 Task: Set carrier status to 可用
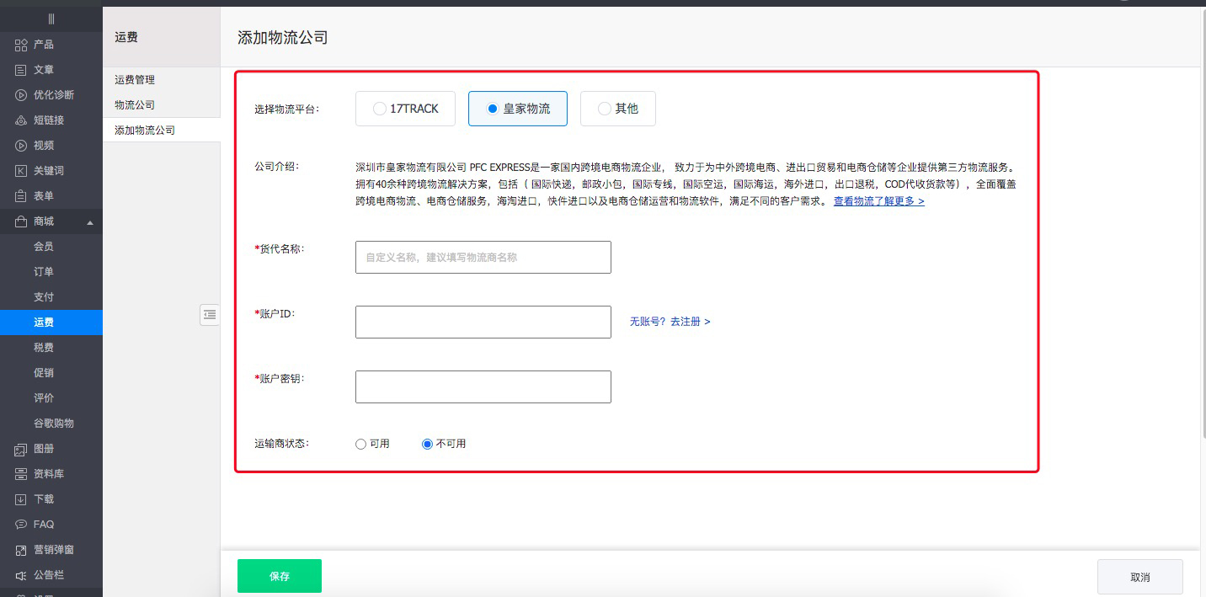[x=361, y=444]
